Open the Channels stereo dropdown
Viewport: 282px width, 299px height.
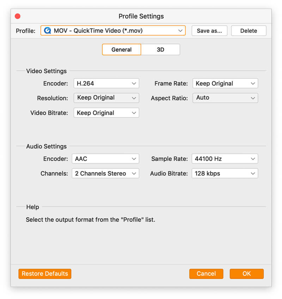(x=105, y=173)
